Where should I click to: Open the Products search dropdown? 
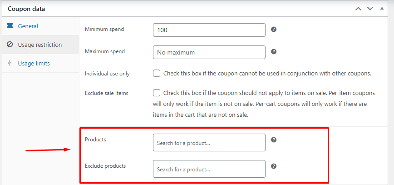pyautogui.click(x=209, y=142)
